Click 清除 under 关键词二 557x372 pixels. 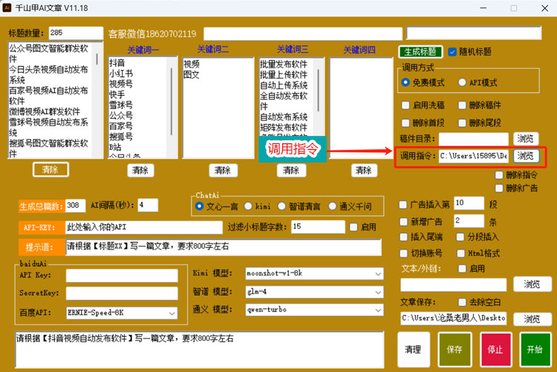[x=223, y=170]
